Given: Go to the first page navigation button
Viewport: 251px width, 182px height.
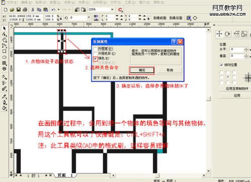Looking at the screenshot, I should (x=16, y=175).
